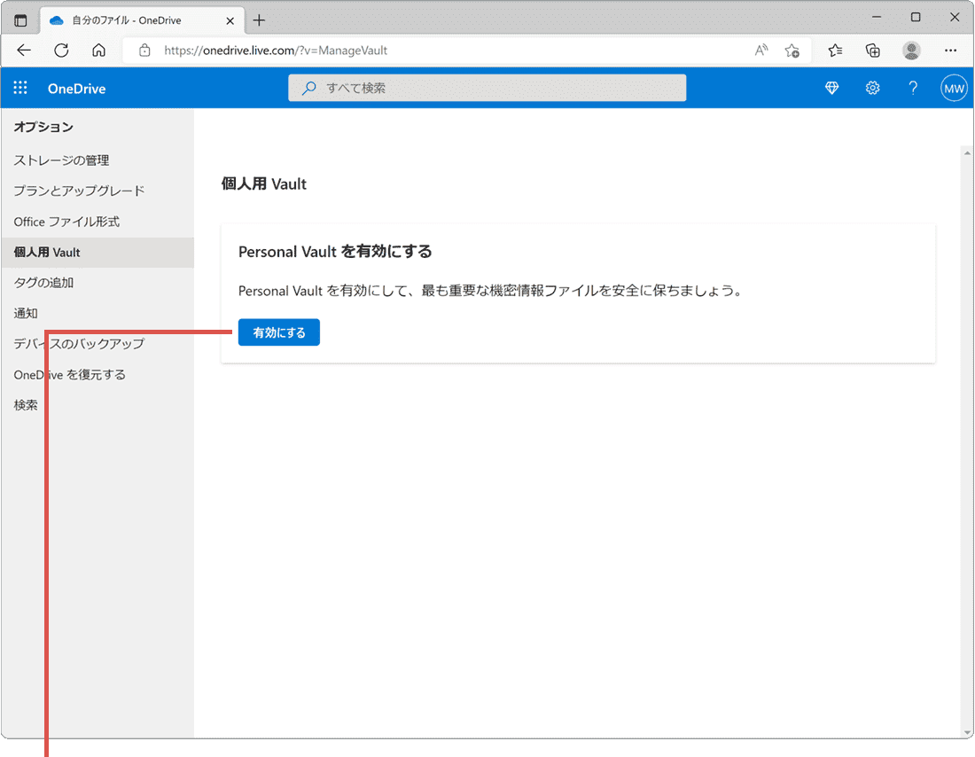Click the Personal Vault を有効にする heading
The width and height of the screenshot is (975, 757).
click(335, 252)
